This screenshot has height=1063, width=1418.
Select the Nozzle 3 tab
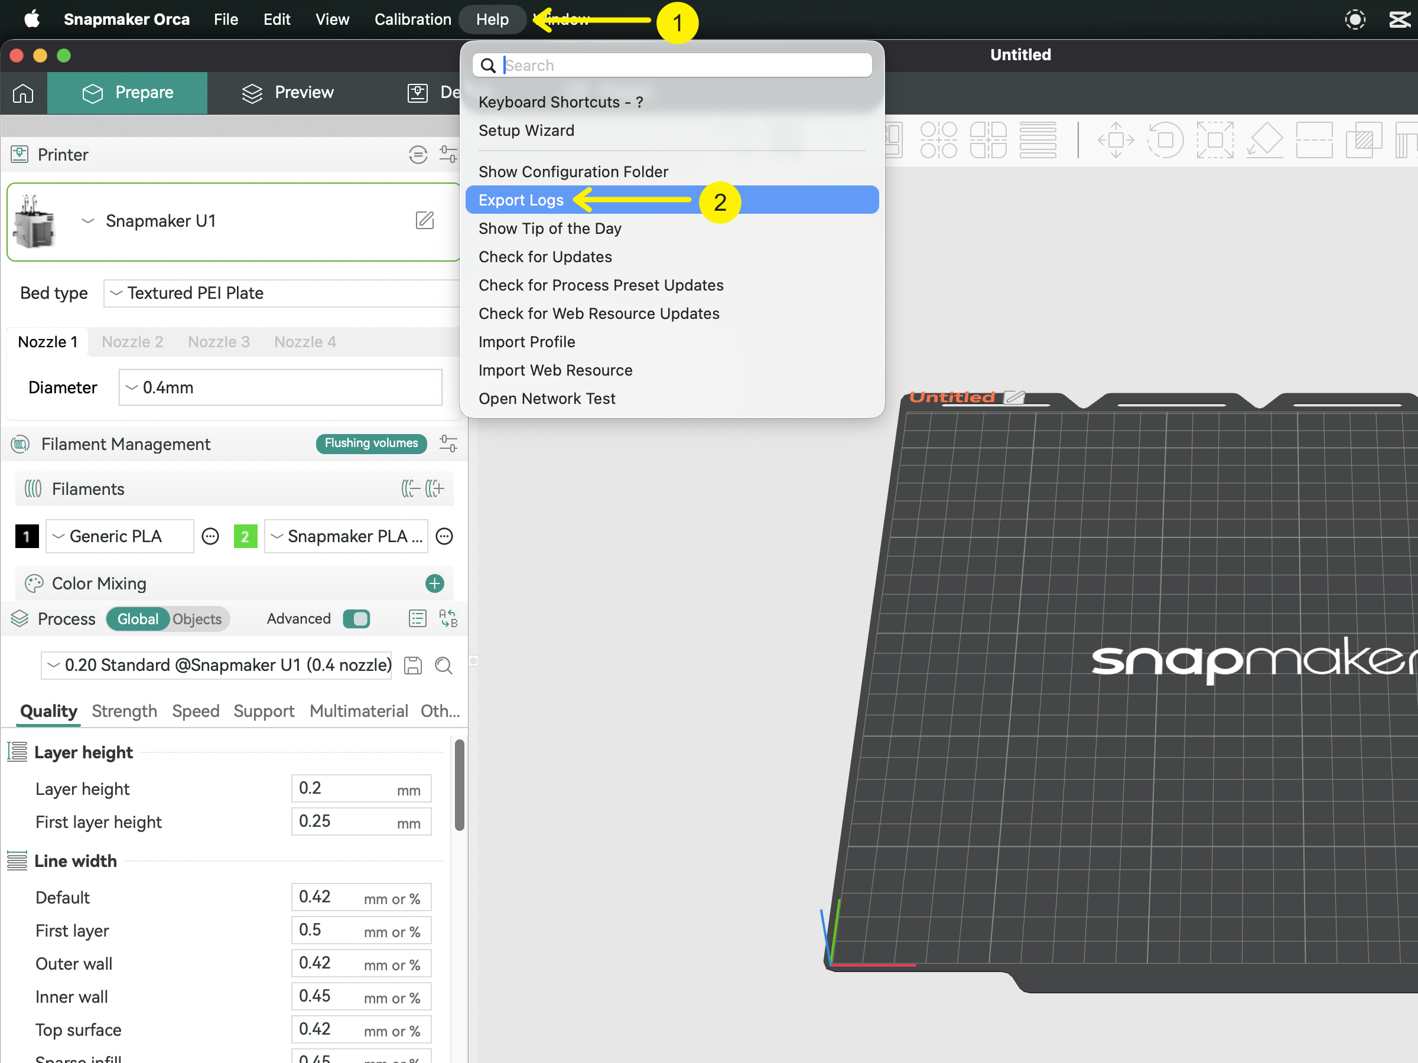(219, 341)
